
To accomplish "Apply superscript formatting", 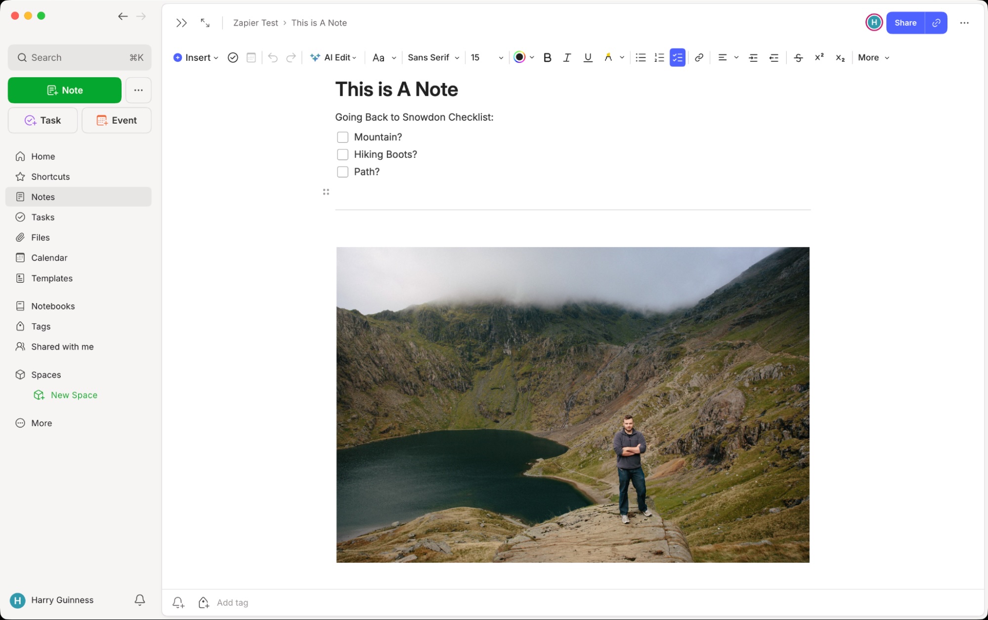I will point(819,57).
